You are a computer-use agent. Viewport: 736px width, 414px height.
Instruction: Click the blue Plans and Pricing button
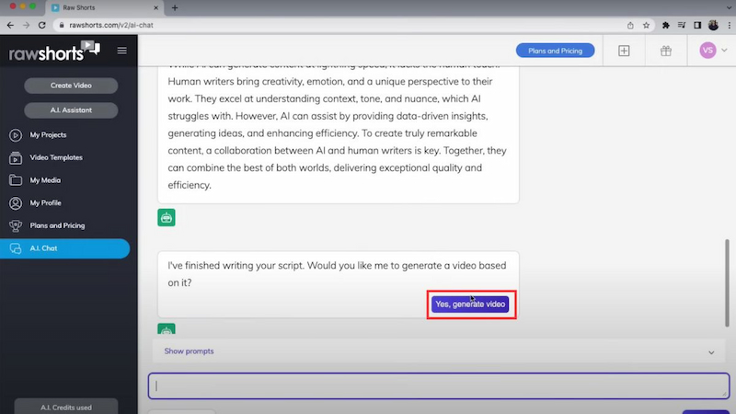pyautogui.click(x=556, y=51)
